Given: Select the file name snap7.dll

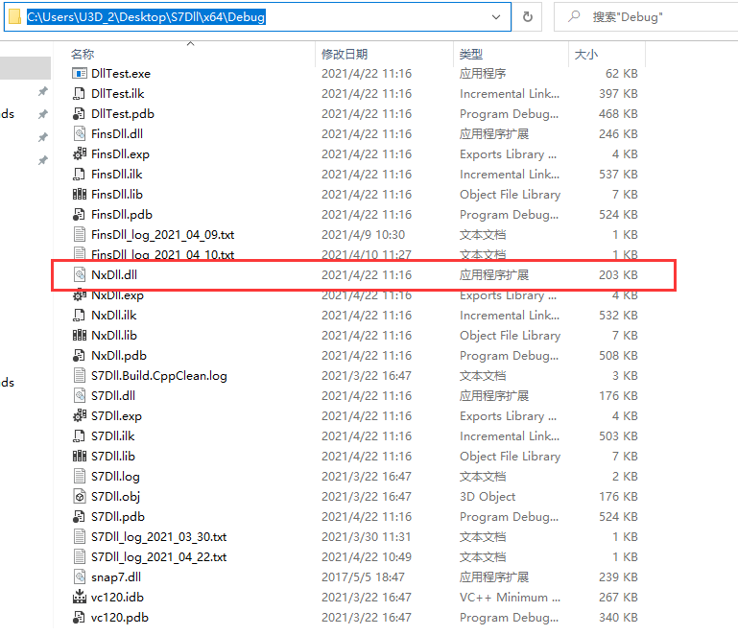Looking at the screenshot, I should coord(116,577).
